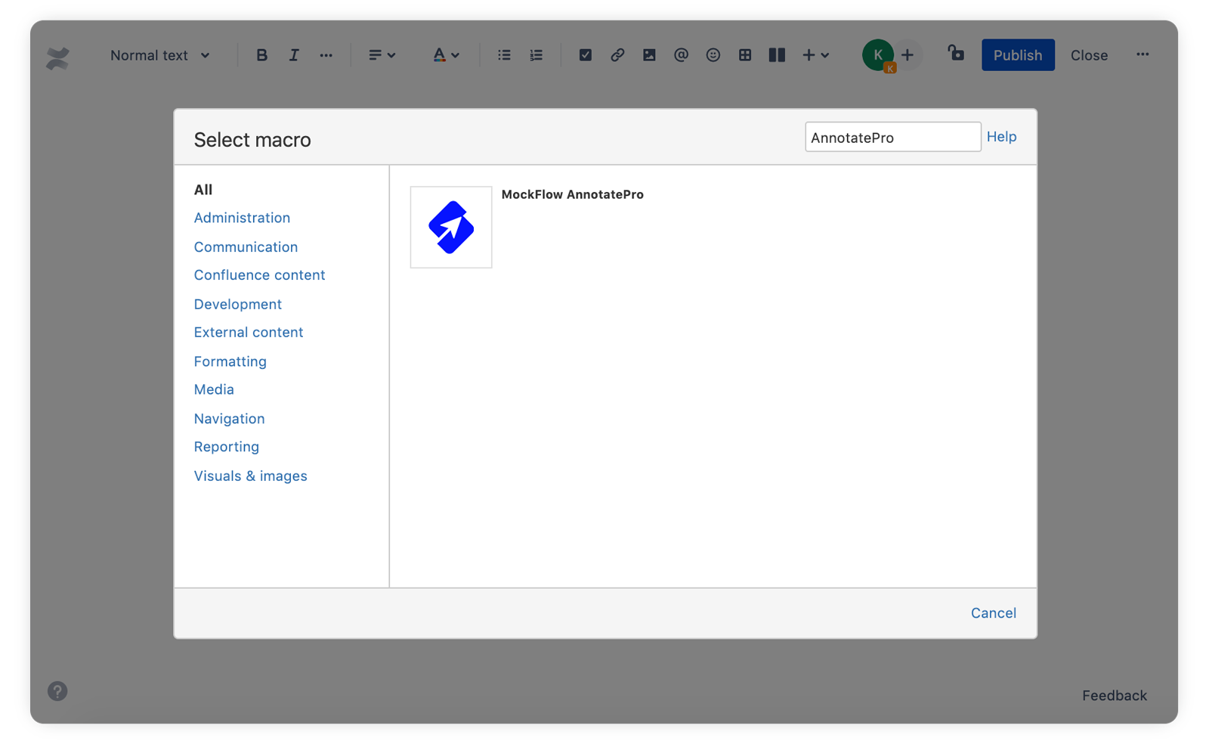Open page restrictions lock icon
Screen dimensions: 1209x744
tap(956, 53)
